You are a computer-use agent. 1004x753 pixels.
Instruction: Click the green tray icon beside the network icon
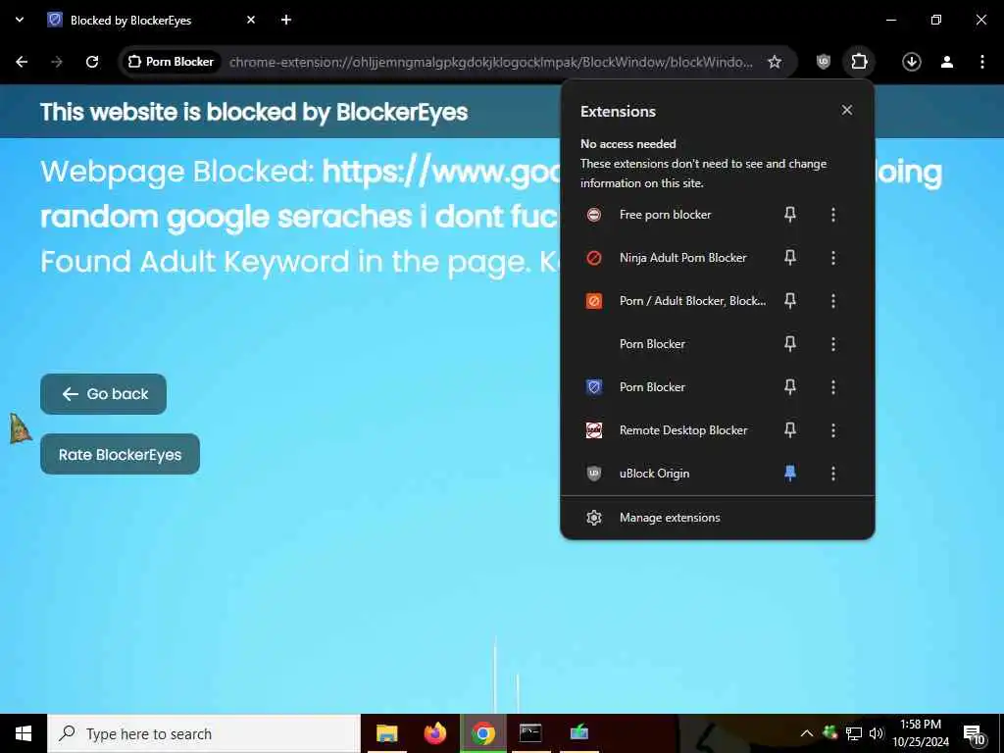[x=829, y=732]
